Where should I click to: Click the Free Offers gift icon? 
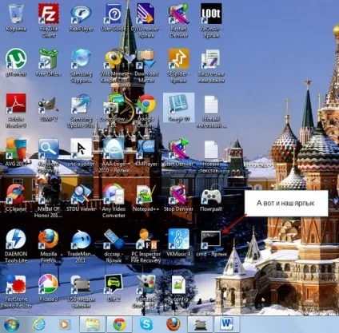tap(49, 58)
